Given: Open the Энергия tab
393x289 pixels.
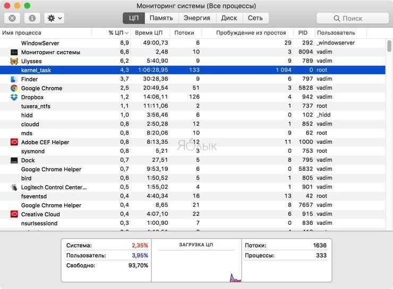Looking at the screenshot, I should point(197,18).
